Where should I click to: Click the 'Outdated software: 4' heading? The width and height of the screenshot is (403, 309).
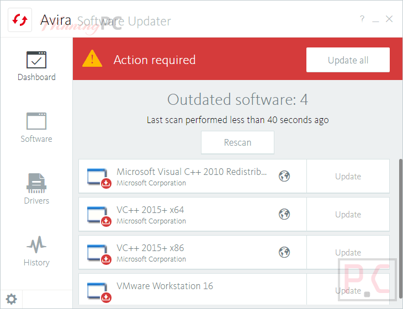(237, 99)
